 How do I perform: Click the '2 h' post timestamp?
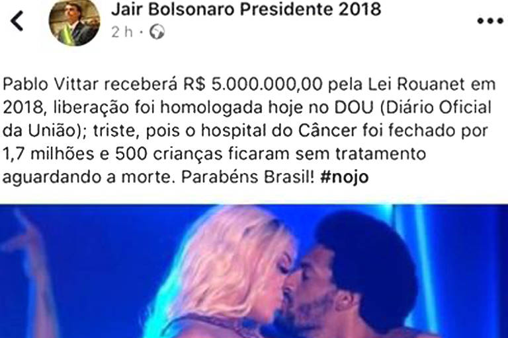pos(122,32)
